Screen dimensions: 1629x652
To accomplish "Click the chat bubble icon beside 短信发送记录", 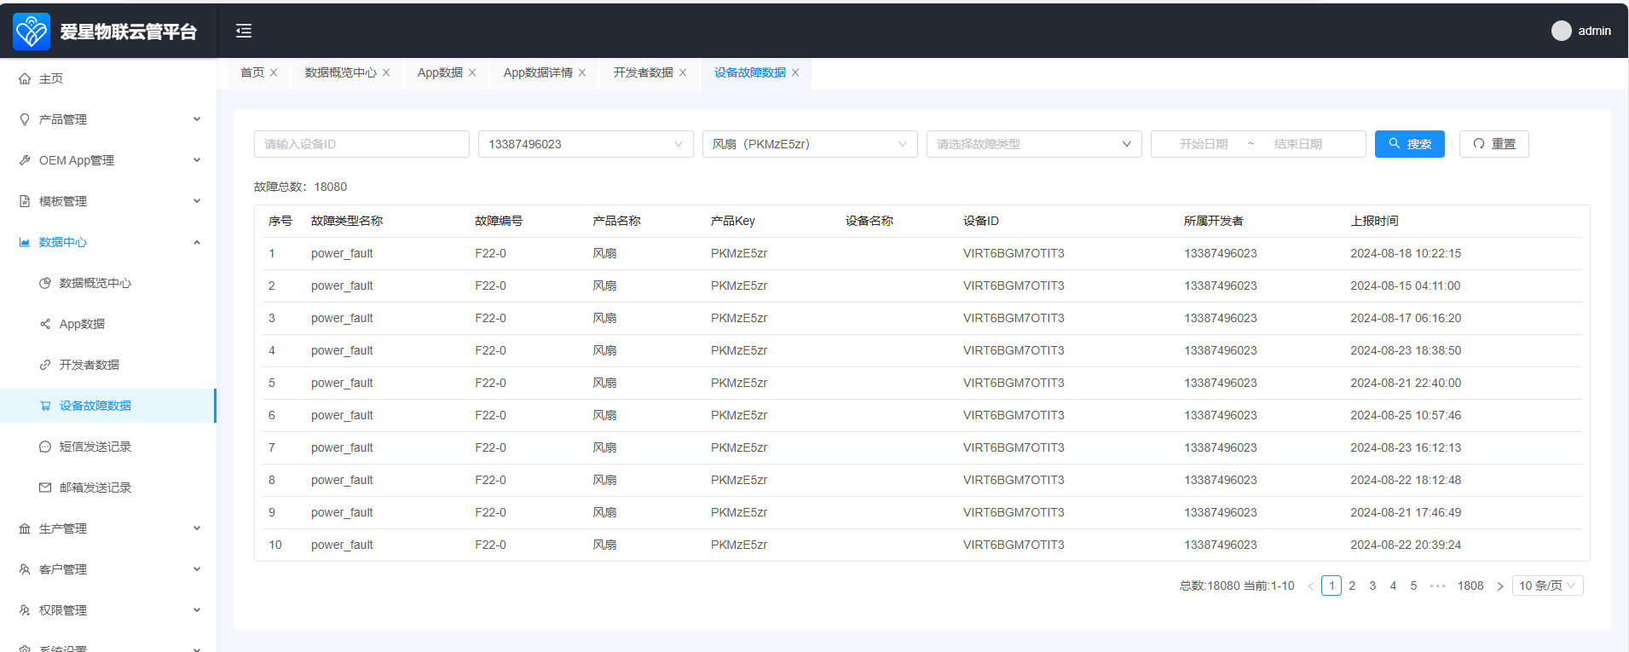I will 45,447.
